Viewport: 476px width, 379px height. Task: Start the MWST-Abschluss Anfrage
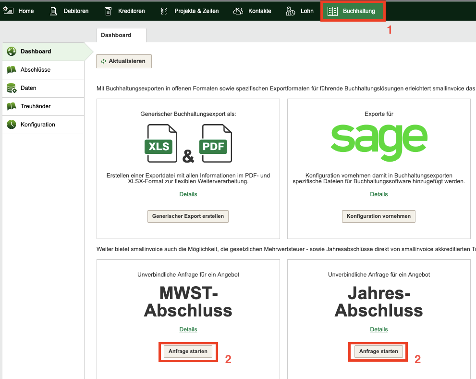[188, 352]
